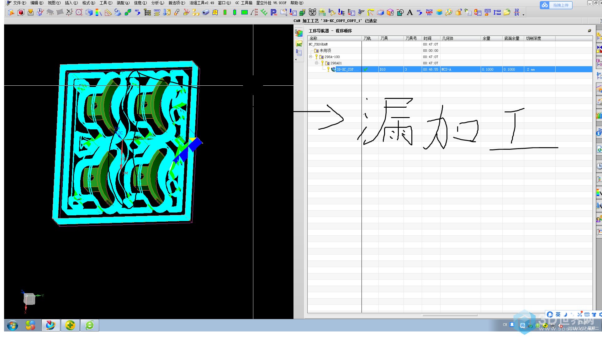Open the 星空外挂 V6.933F menu
This screenshot has height=339, width=602.
click(x=271, y=3)
